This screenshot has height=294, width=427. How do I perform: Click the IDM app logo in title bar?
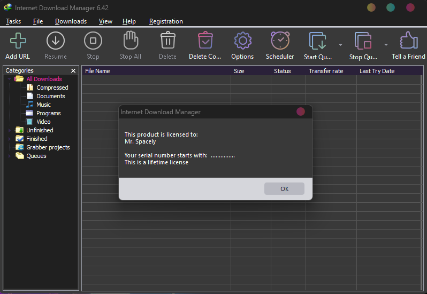(x=7, y=7)
